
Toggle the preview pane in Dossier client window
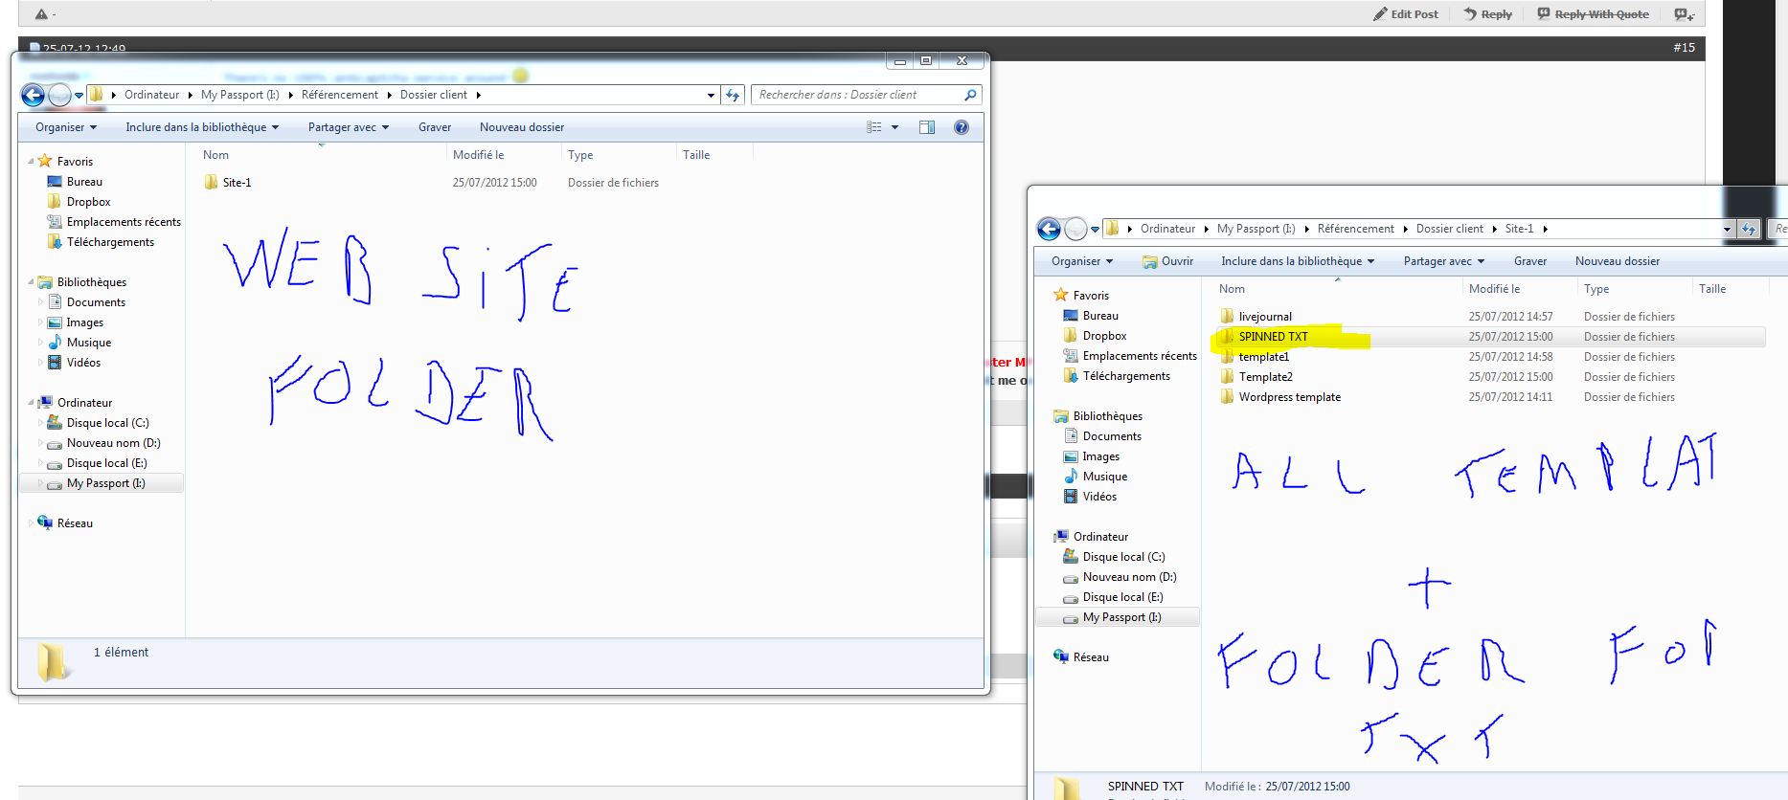point(927,127)
